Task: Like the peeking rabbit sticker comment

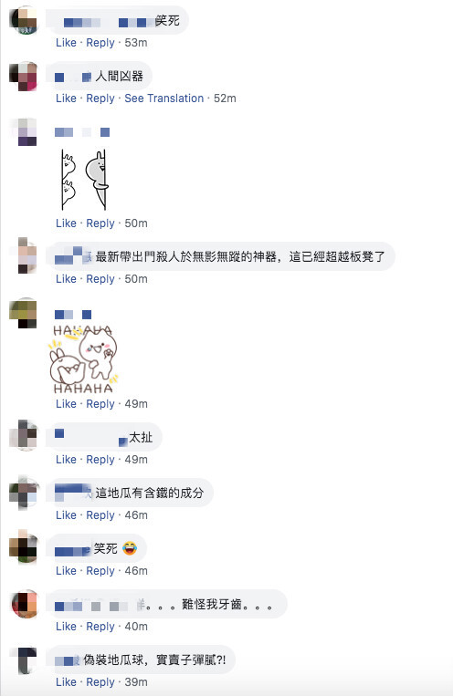Action: (x=66, y=223)
